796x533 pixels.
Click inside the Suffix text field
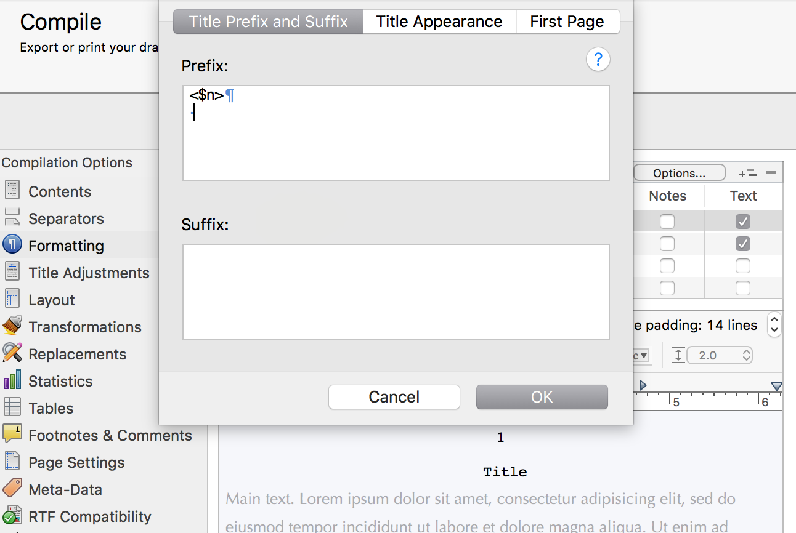pyautogui.click(x=396, y=292)
